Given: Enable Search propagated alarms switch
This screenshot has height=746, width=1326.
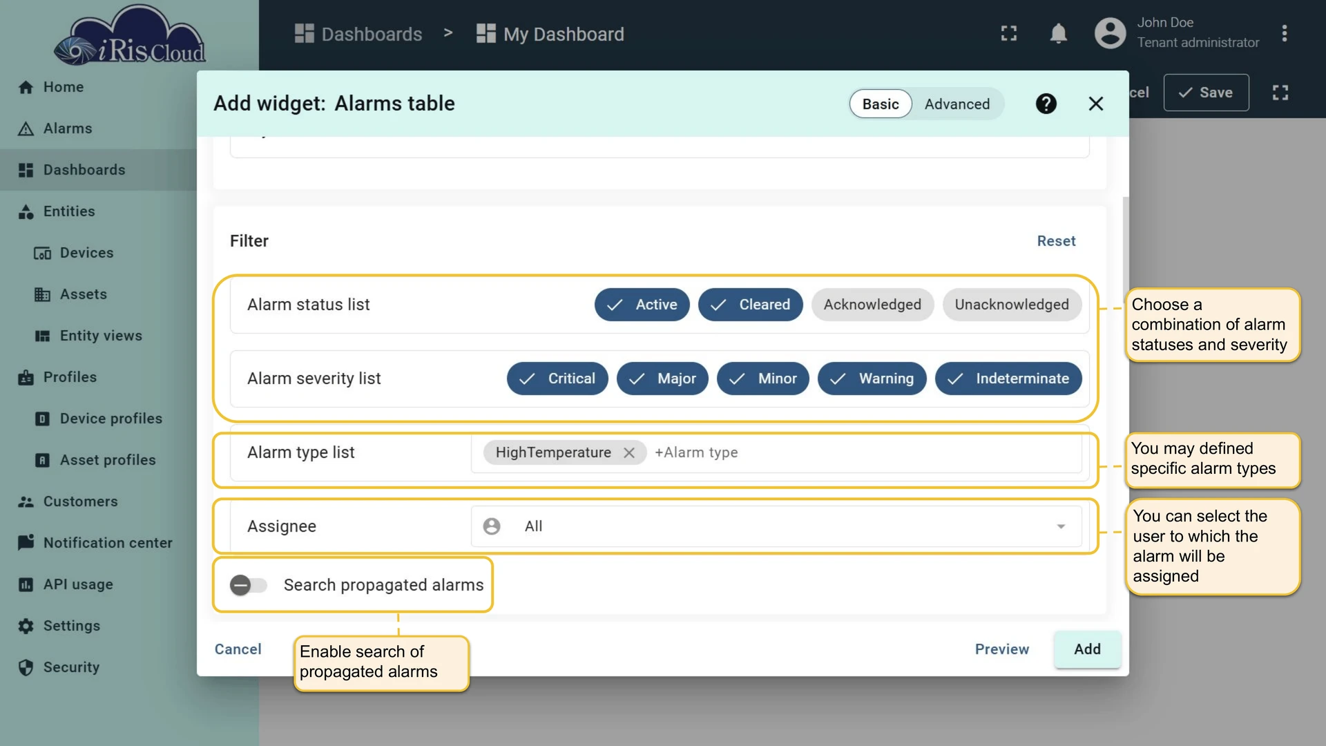Looking at the screenshot, I should 248,585.
